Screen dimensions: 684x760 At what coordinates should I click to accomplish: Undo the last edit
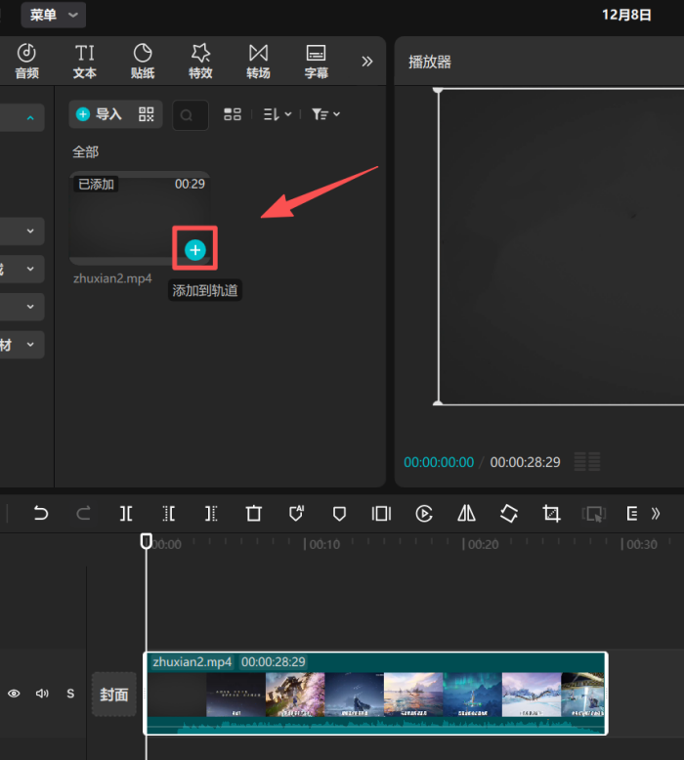point(41,513)
